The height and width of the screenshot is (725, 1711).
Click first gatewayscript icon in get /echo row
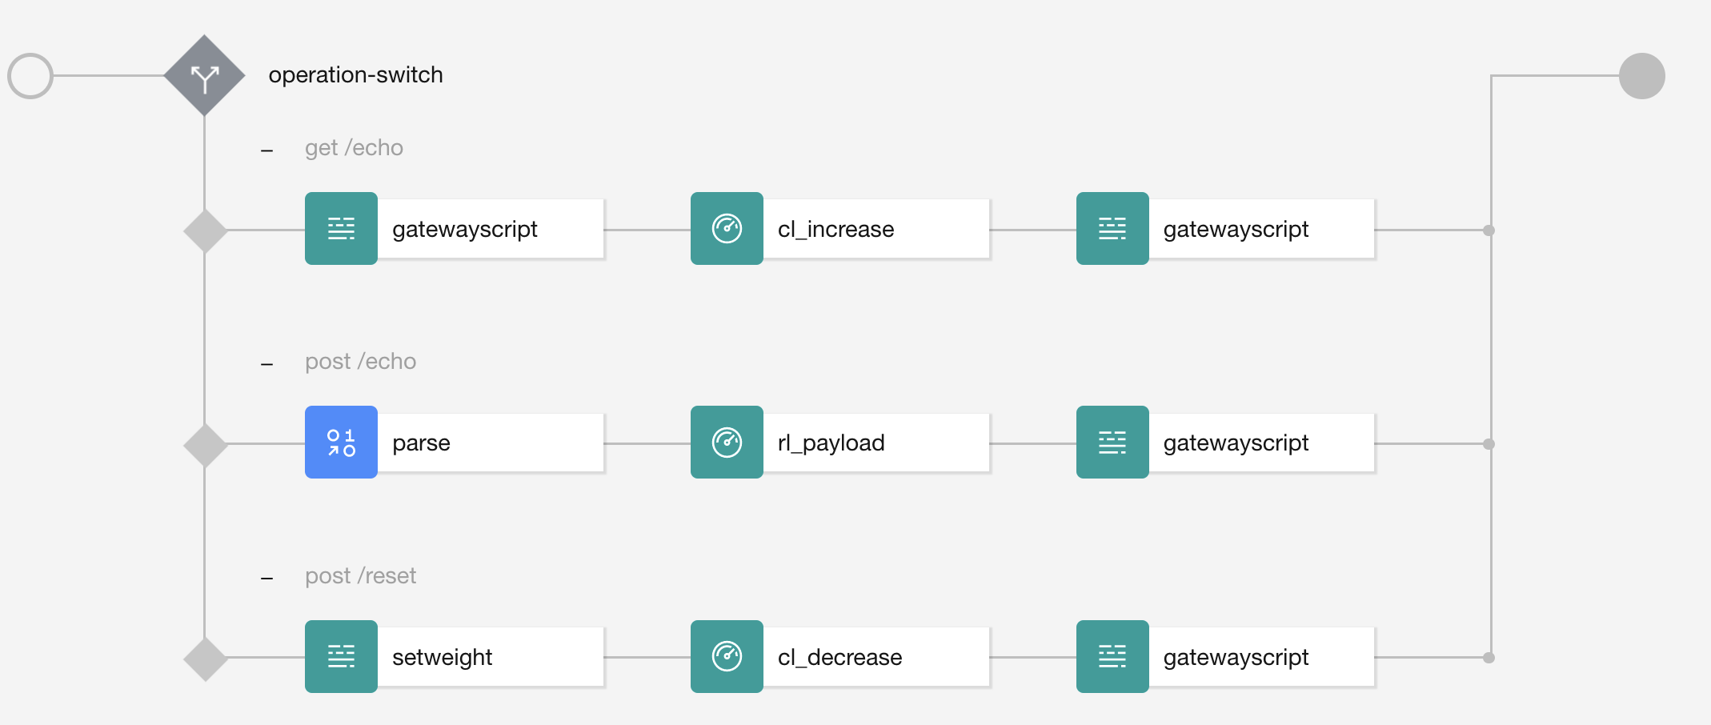pos(341,228)
